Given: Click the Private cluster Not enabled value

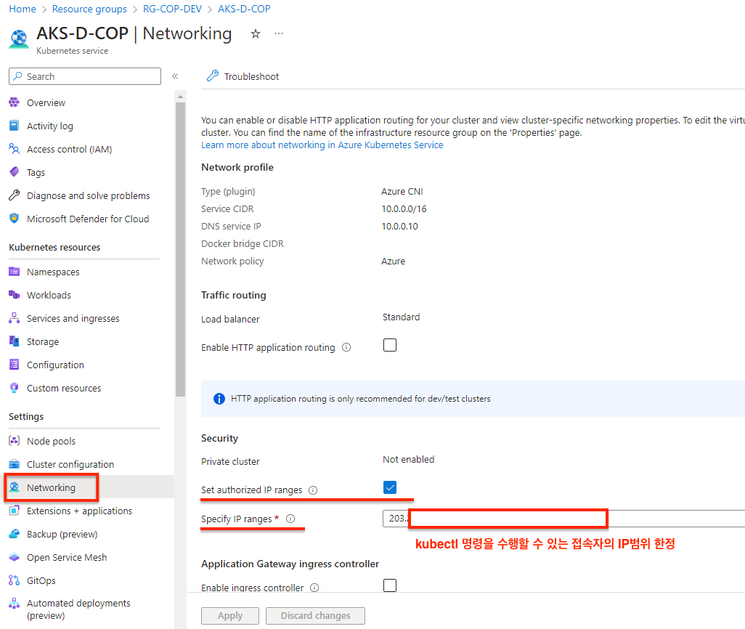Looking at the screenshot, I should (x=409, y=459).
